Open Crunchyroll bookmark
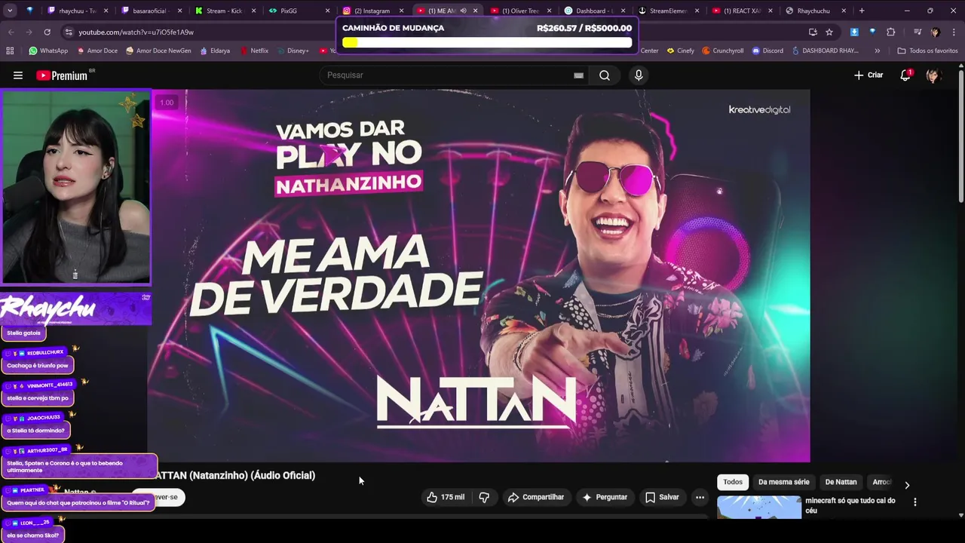 722,51
